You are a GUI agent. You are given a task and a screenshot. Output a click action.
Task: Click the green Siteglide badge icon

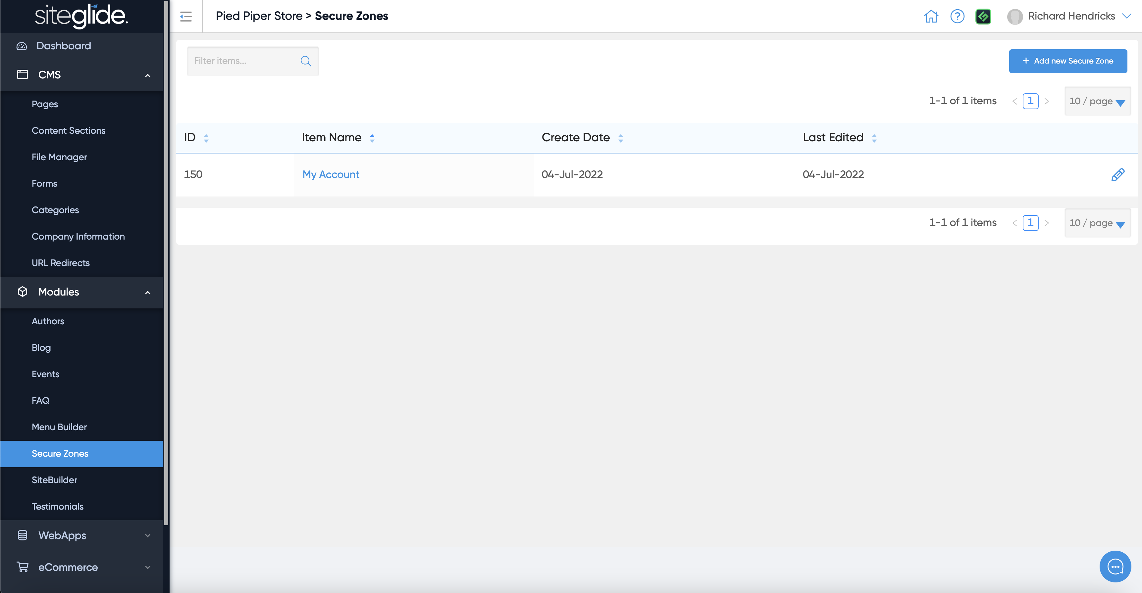(983, 17)
